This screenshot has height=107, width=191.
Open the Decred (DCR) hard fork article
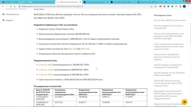168,66
